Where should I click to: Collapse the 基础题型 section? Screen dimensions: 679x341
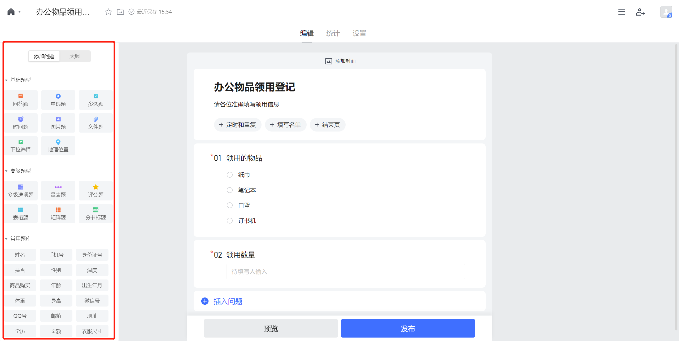click(x=6, y=80)
